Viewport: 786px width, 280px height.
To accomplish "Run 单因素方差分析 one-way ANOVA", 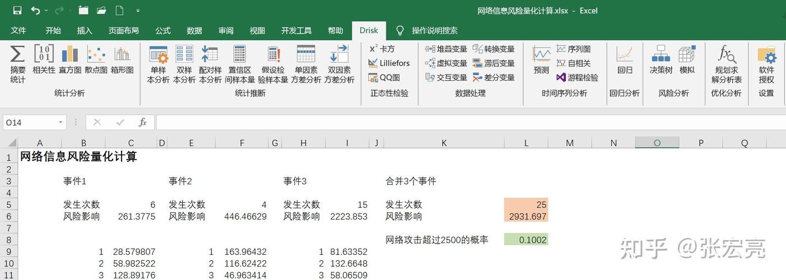I will [x=306, y=64].
